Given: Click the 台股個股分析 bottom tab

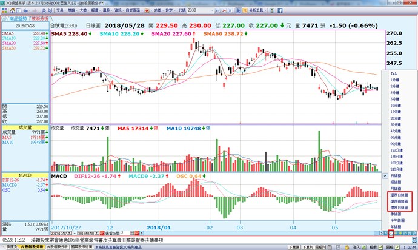Looking at the screenshot, I should tap(32, 247).
